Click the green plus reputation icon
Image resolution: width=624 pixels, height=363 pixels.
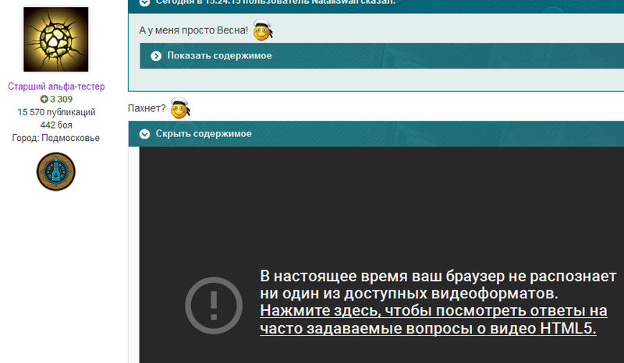44,100
